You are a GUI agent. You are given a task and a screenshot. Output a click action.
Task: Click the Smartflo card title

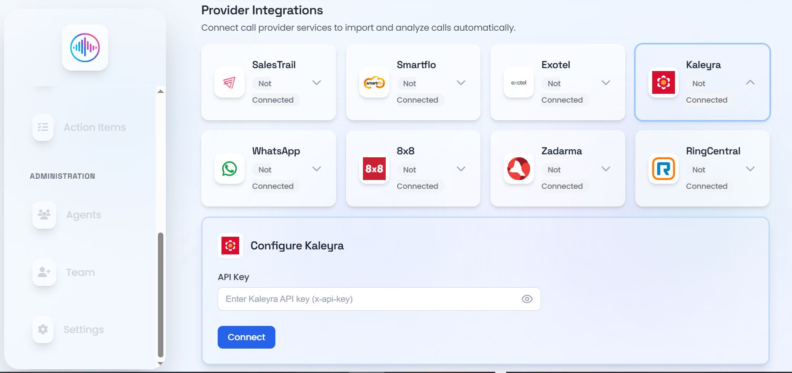tap(416, 65)
